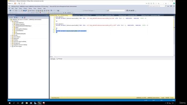Viewport: 187px width, 105px height.
Task: Select the FileGroupsDemoDatabase tree item
Action: tap(21, 29)
